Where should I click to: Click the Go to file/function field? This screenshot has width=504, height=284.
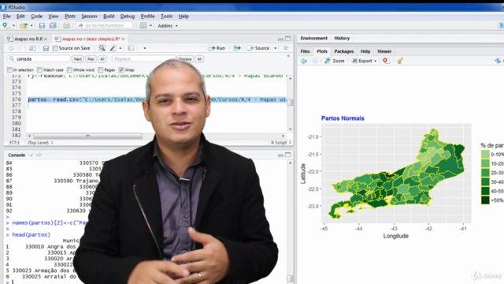[105, 25]
